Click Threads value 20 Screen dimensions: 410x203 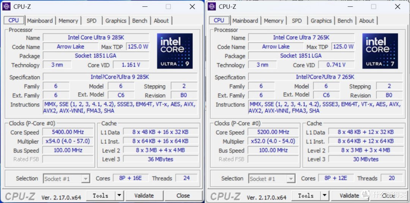[392, 178]
